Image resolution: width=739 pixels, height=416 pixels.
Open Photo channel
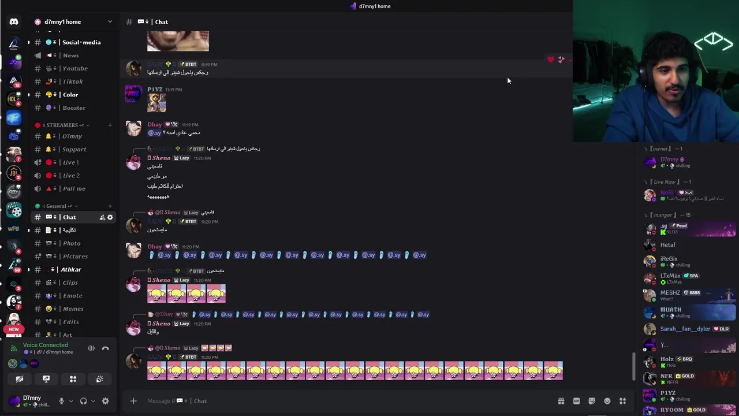74,243
